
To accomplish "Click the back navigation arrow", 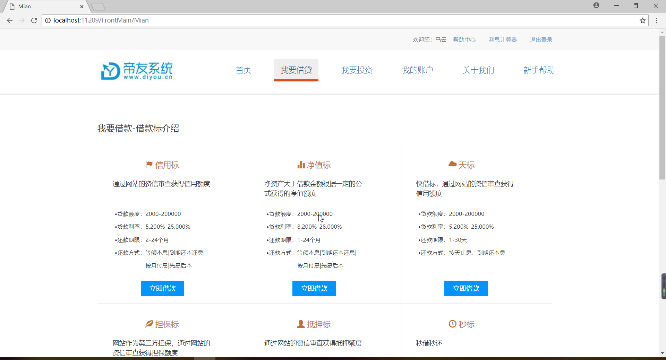I will click(9, 20).
